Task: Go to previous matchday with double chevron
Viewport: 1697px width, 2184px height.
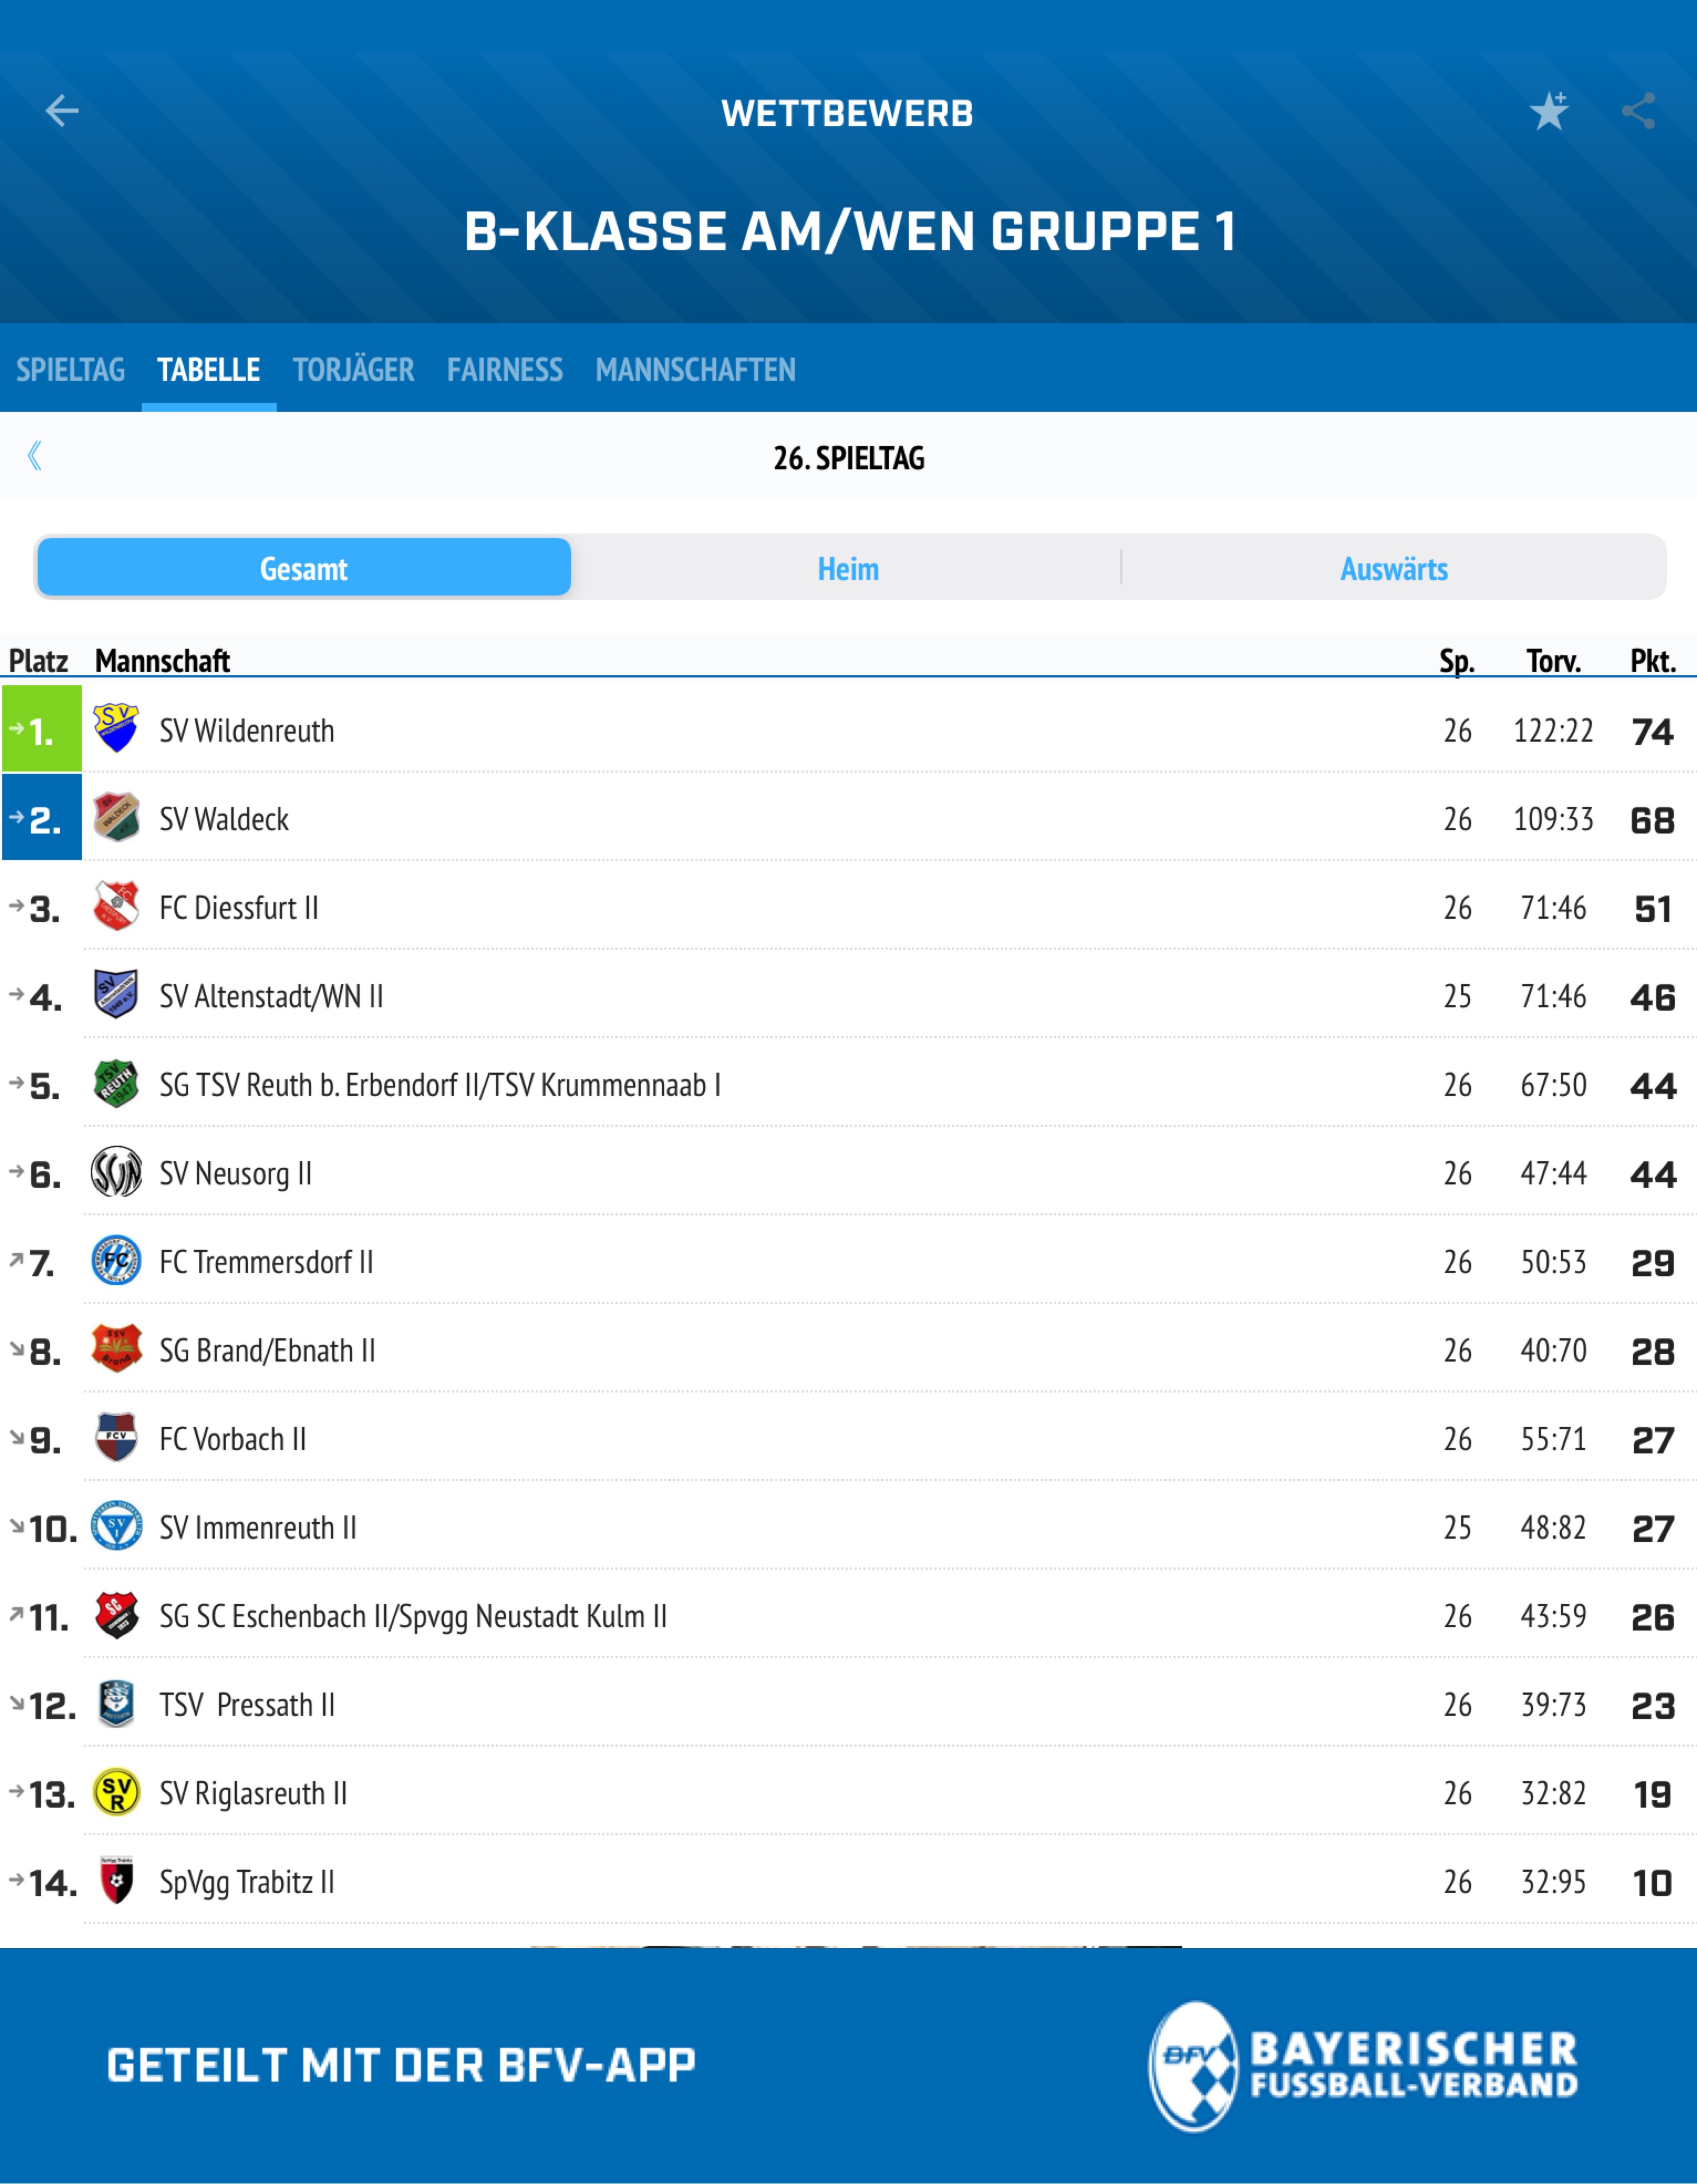Action: 35,456
